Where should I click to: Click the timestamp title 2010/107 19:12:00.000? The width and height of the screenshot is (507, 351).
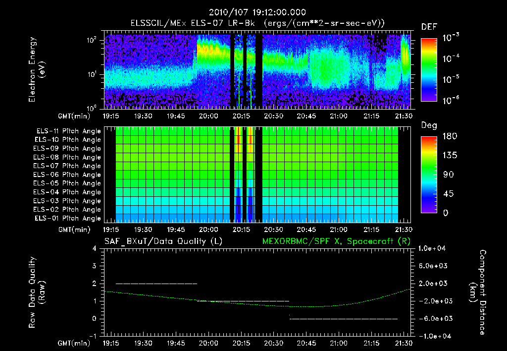(x=257, y=12)
